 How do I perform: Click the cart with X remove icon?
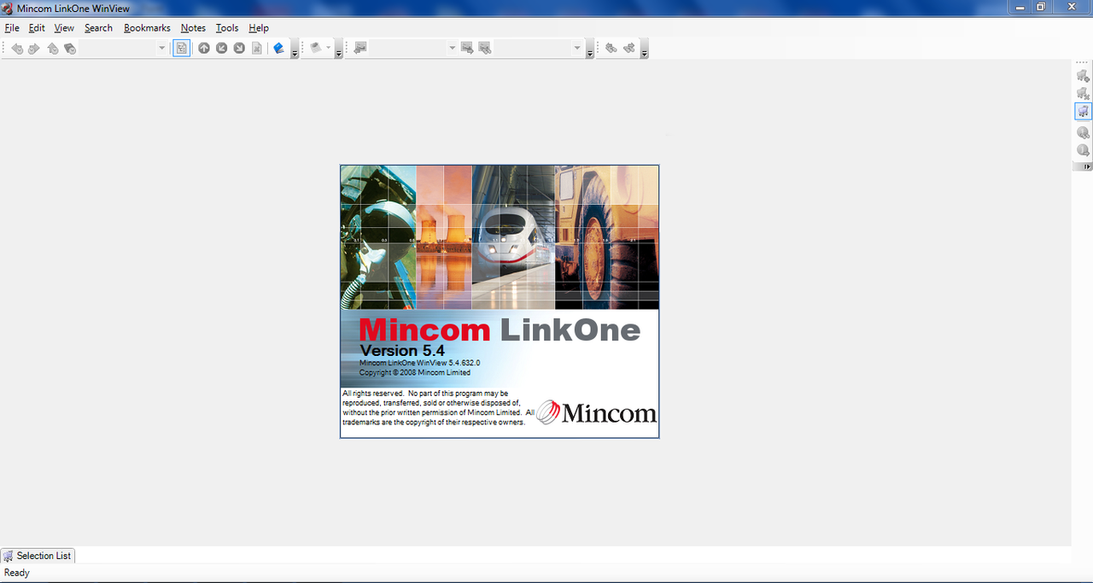pyautogui.click(x=1083, y=93)
